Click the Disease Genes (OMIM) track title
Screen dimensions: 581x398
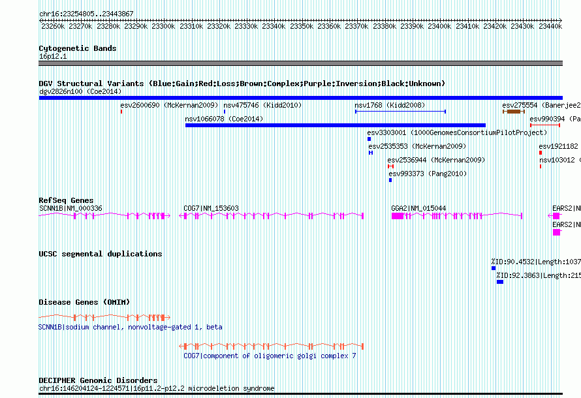click(84, 302)
